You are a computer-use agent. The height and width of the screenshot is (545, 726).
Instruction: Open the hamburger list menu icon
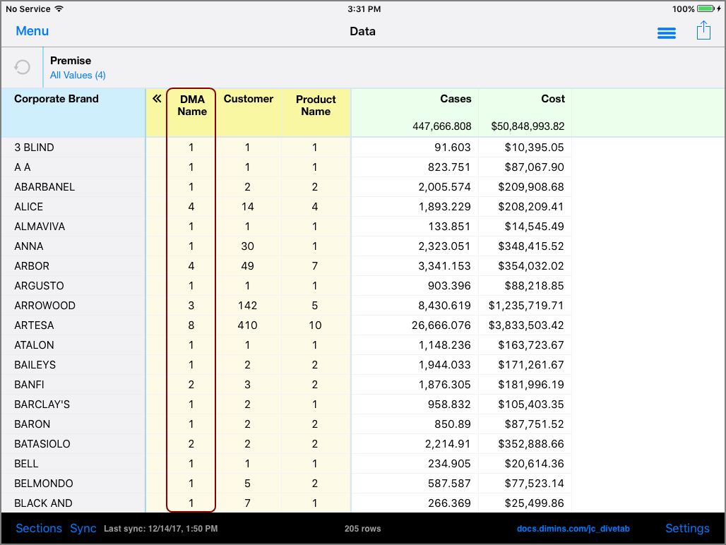[x=666, y=33]
